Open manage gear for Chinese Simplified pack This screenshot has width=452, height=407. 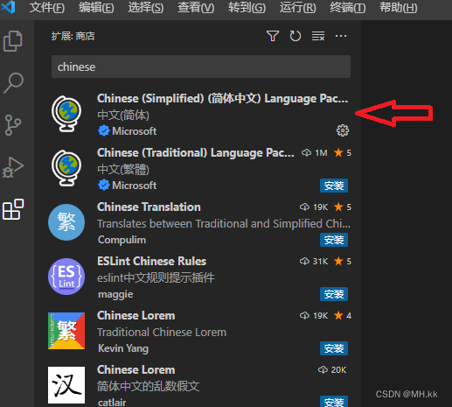(x=343, y=130)
